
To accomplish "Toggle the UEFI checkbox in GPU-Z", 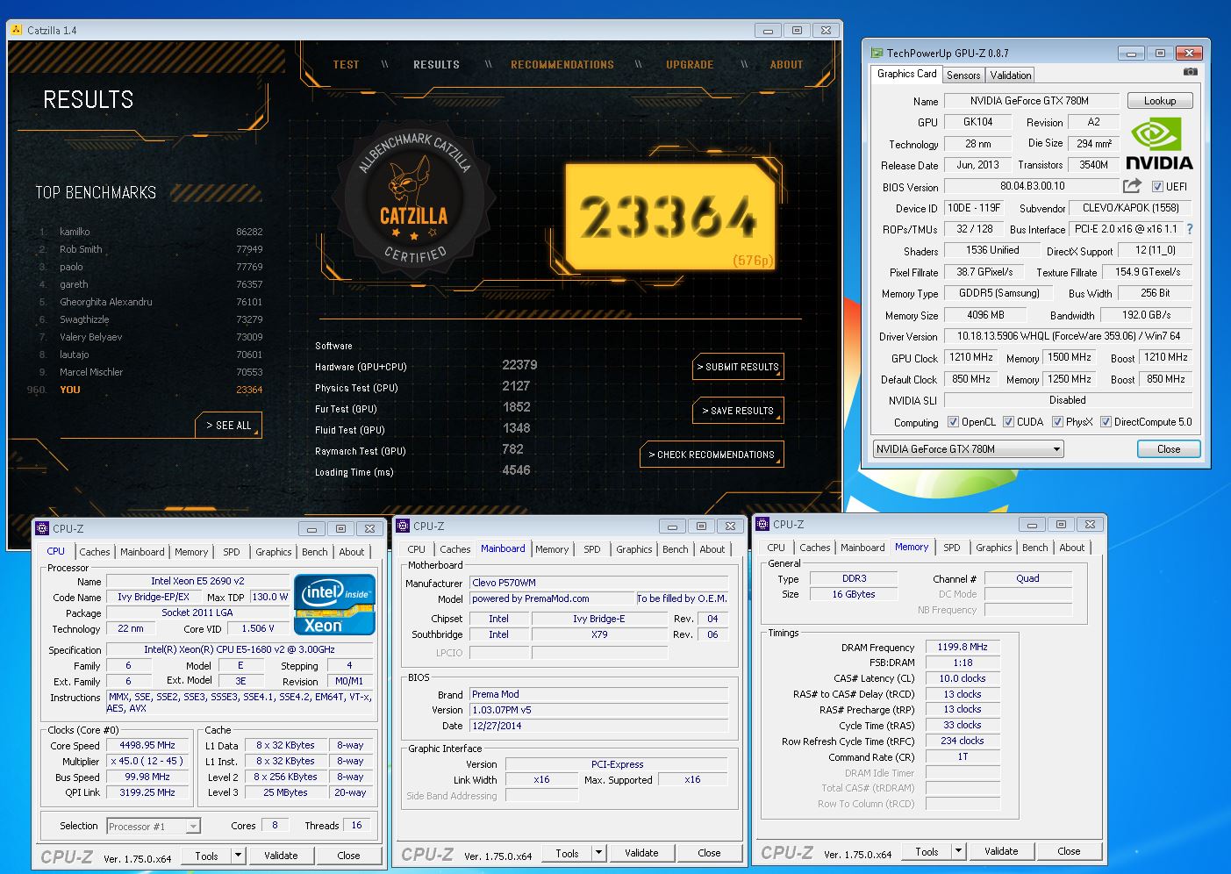I will [x=1157, y=186].
